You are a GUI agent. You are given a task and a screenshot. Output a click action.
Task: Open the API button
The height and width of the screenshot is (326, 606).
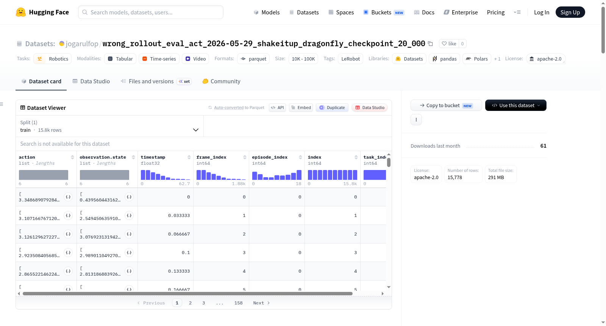point(277,108)
